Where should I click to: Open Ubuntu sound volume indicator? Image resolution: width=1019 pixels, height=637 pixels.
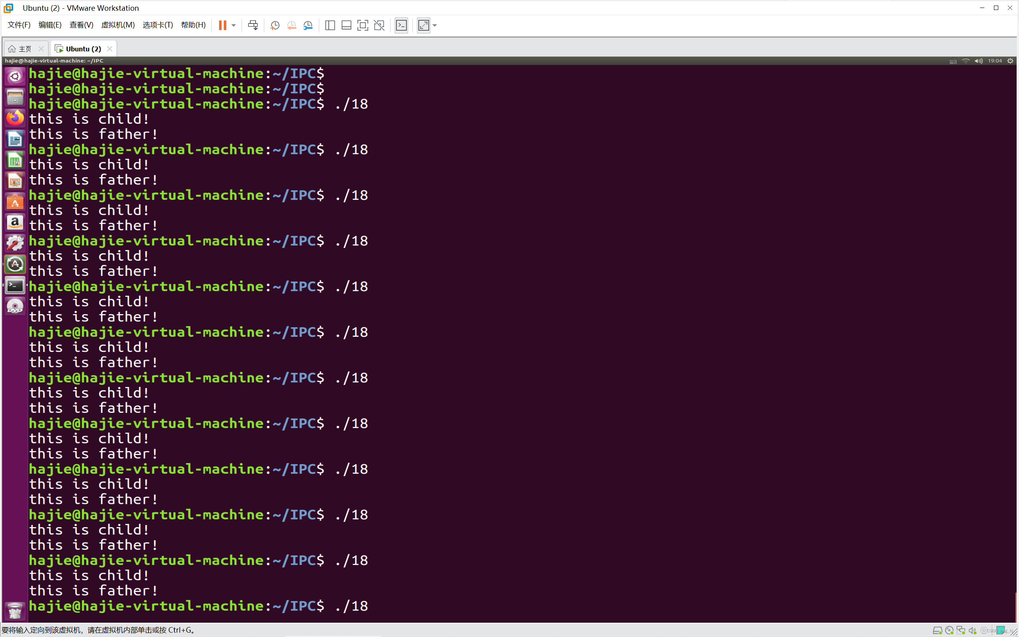[978, 61]
